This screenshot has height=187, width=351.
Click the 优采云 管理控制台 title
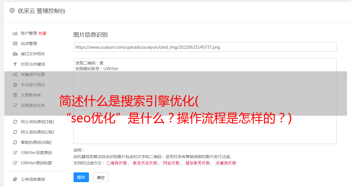point(41,11)
